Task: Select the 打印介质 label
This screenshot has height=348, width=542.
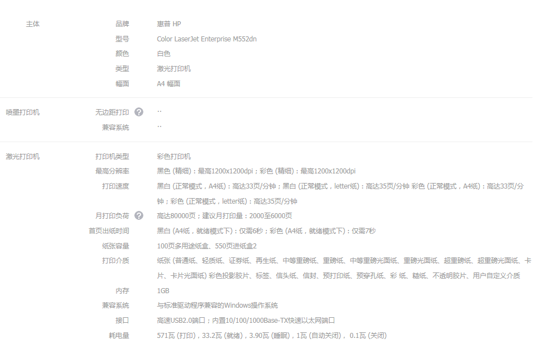Action: [115, 261]
